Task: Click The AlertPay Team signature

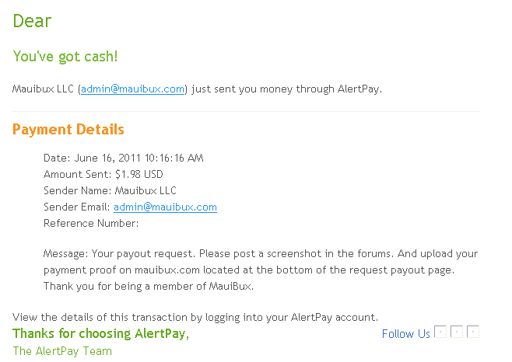Action: click(x=62, y=351)
